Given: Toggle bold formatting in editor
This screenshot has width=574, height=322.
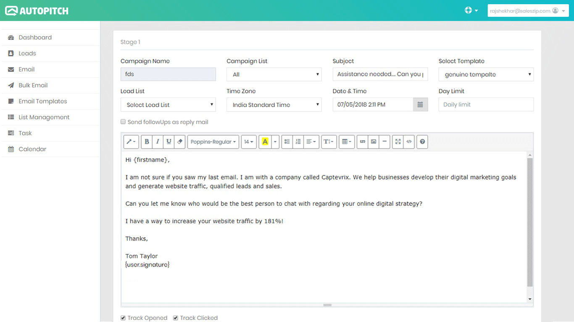Looking at the screenshot, I should tap(147, 142).
